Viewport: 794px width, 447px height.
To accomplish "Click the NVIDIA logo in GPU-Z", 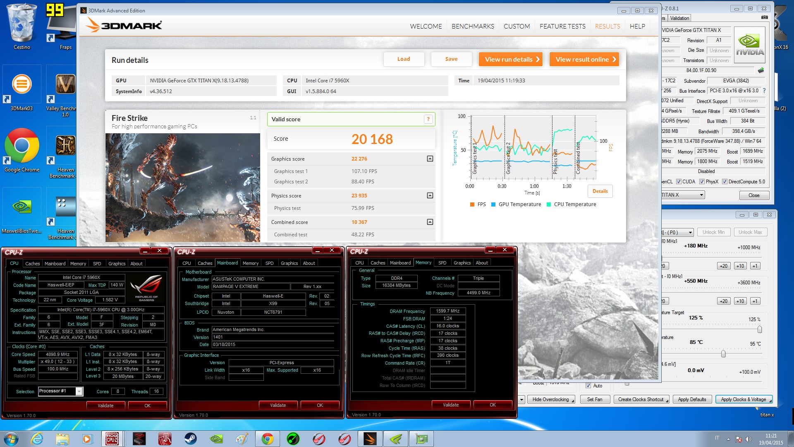I will tap(749, 45).
